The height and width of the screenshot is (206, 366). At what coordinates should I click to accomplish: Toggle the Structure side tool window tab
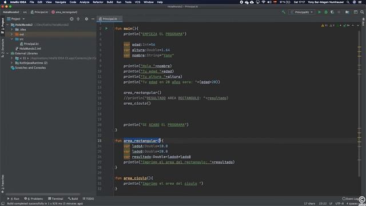coord(2,48)
